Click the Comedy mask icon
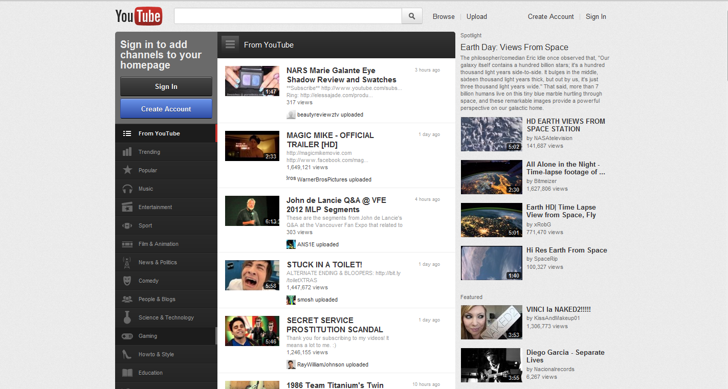The width and height of the screenshot is (728, 389). [128, 281]
